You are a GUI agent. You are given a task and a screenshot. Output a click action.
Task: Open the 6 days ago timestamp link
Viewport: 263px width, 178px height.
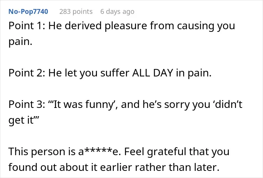117,12
